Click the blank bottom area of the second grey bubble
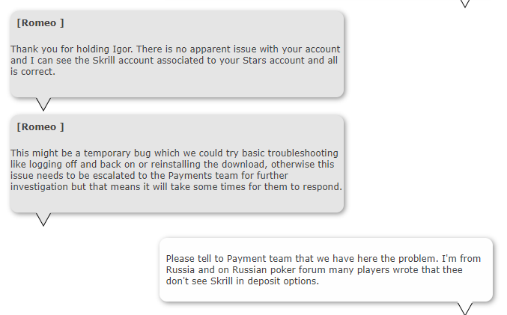Image resolution: width=507 pixels, height=315 pixels. click(x=176, y=202)
